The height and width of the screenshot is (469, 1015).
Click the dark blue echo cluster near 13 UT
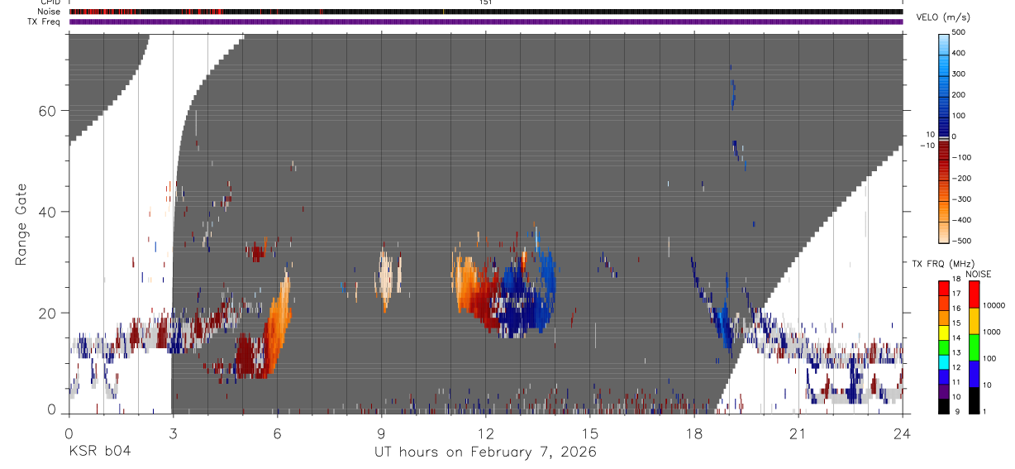point(517,302)
